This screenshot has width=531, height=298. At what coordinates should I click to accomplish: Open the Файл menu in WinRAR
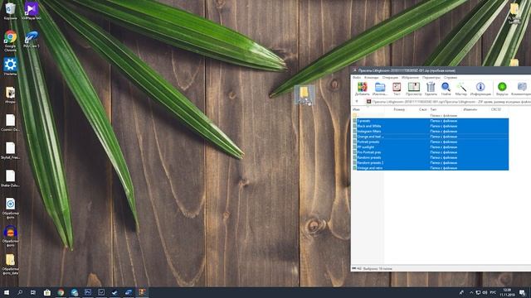tap(357, 77)
